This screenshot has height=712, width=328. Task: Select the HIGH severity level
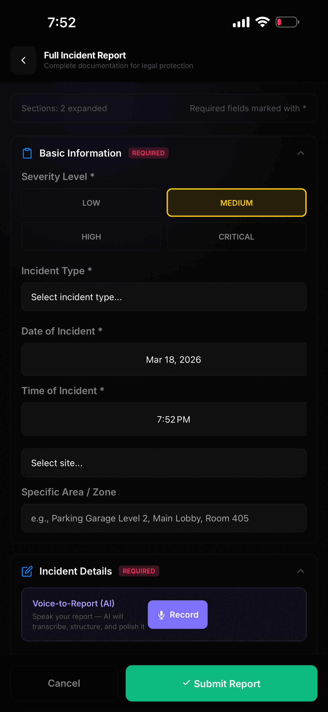pyautogui.click(x=91, y=237)
